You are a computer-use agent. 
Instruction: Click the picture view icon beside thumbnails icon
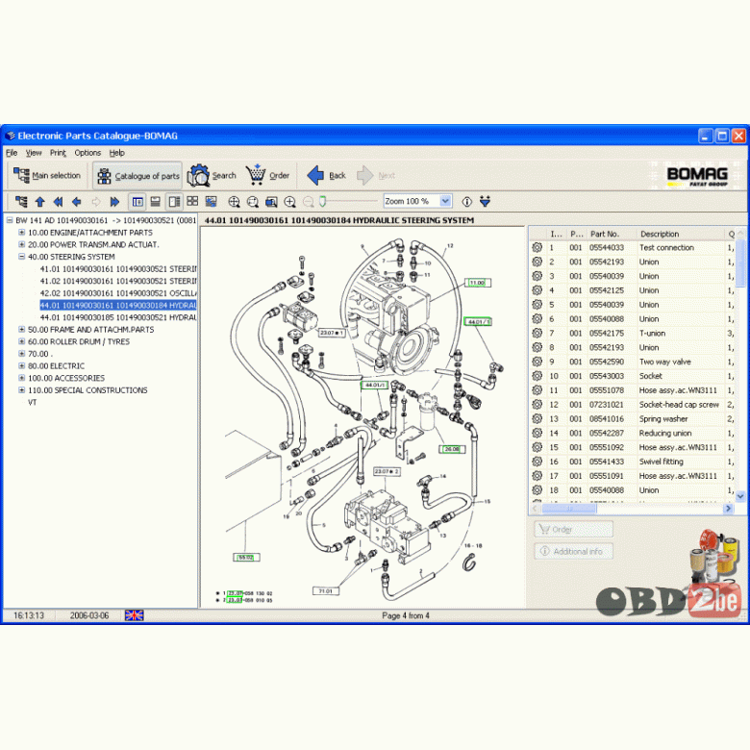[x=211, y=201]
